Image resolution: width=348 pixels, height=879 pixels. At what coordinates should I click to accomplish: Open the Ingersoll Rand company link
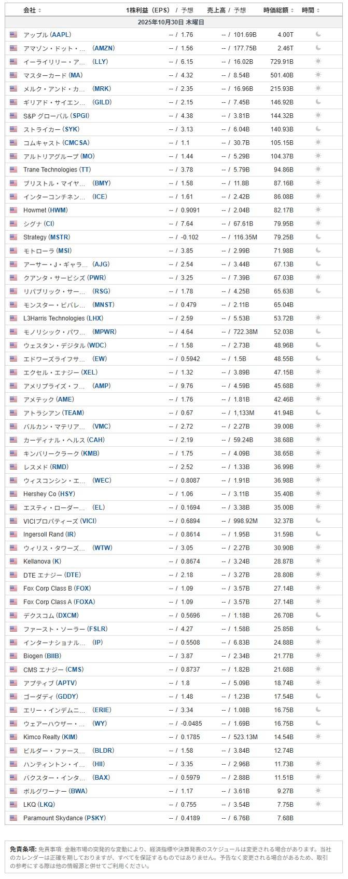(x=44, y=535)
